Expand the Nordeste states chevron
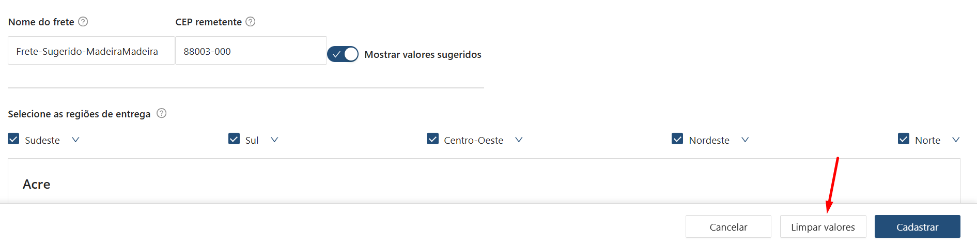The image size is (977, 243). point(745,140)
